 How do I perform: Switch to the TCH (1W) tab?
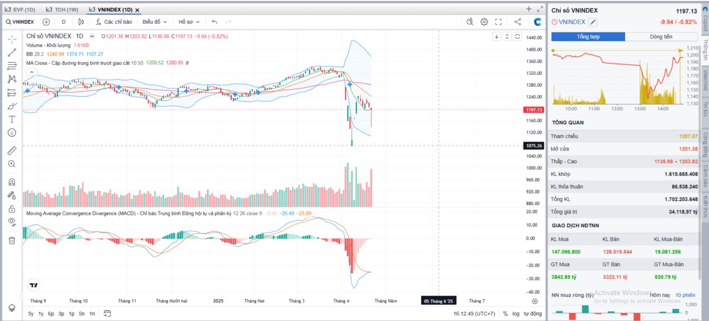[x=63, y=9]
